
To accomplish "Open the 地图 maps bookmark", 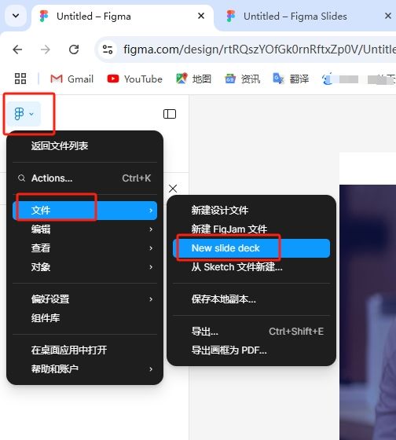I will pyautogui.click(x=193, y=79).
